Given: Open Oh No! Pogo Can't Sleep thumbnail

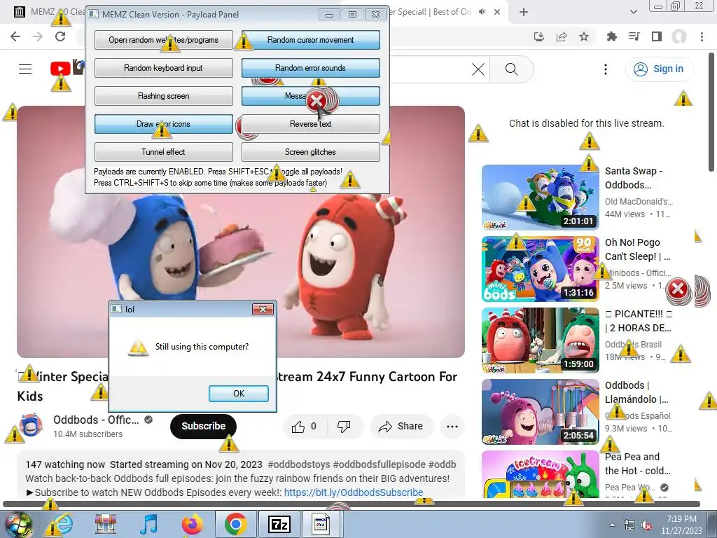Looking at the screenshot, I should click(541, 269).
